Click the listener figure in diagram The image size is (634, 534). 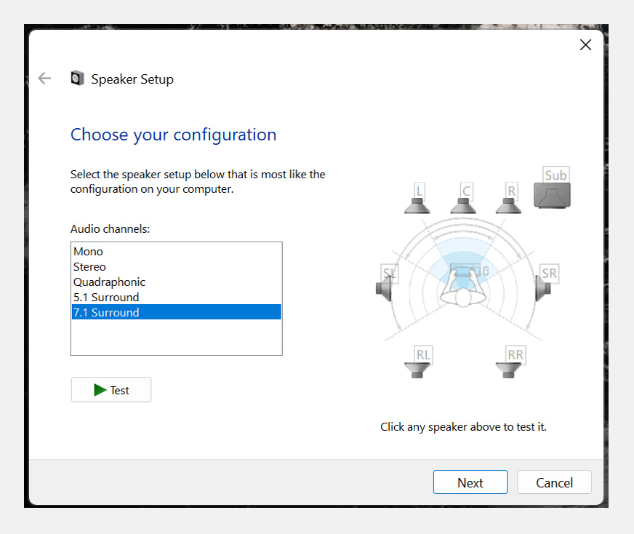click(463, 288)
